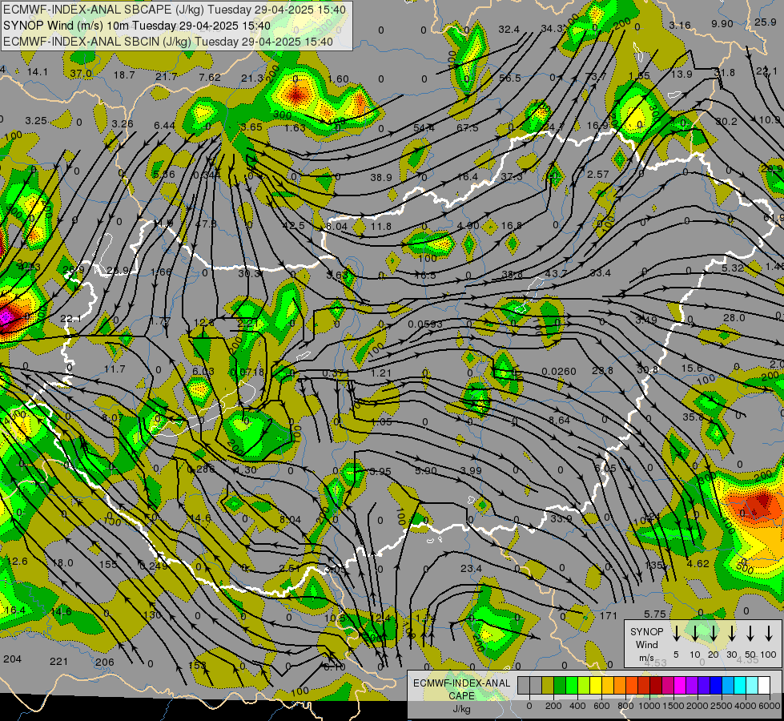Click the 100 m/s wind arrow symbol

click(769, 633)
